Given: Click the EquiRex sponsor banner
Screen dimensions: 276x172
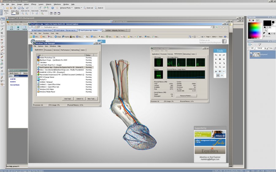Looking at the screenshot, I should [x=210, y=151].
